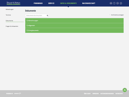Open the Service menu

(x=51, y=3)
